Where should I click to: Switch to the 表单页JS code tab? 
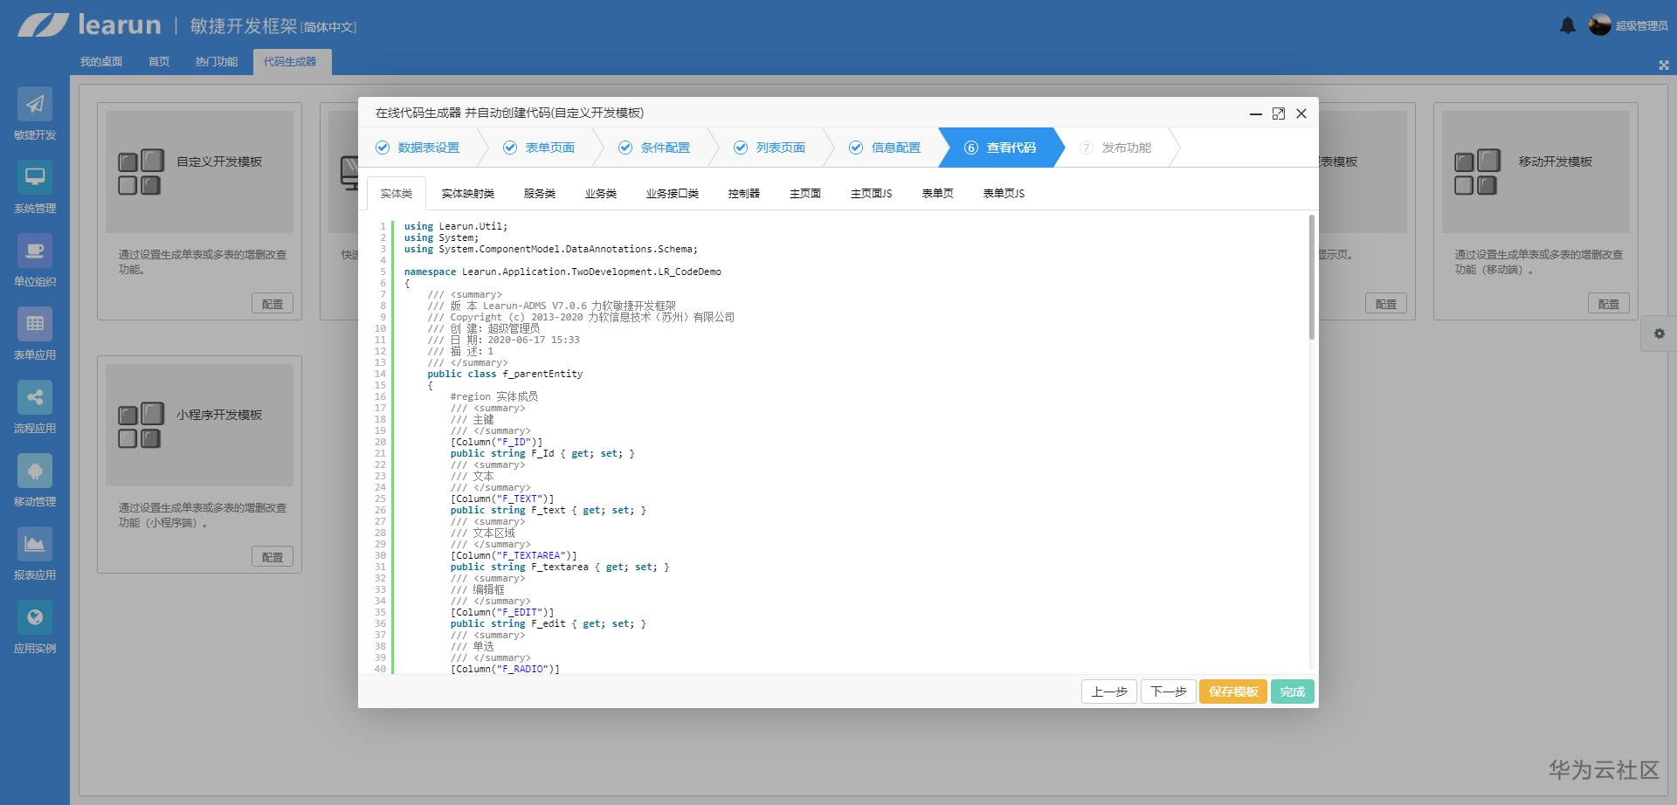point(1004,194)
